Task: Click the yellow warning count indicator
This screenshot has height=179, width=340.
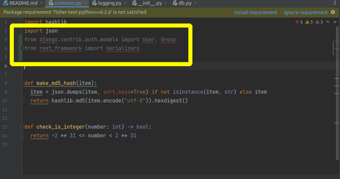Action: click(x=309, y=22)
